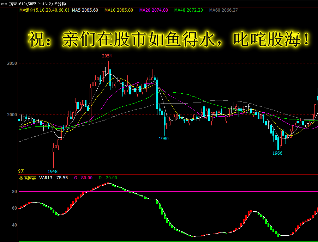Select the chart title 沥青1612(SHFE bu1612)15分钟
This screenshot has width=318, height=242.
(37, 4)
